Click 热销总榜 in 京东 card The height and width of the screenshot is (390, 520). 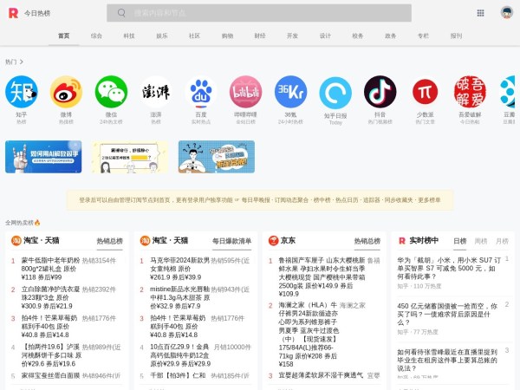367,241
